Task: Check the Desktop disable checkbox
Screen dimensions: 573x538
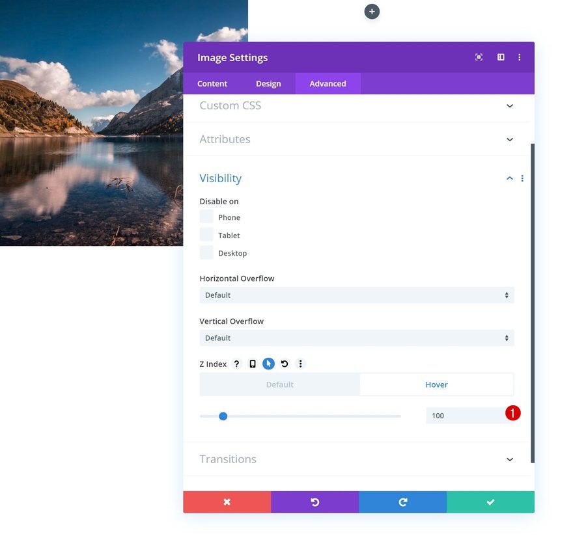Action: pyautogui.click(x=206, y=252)
